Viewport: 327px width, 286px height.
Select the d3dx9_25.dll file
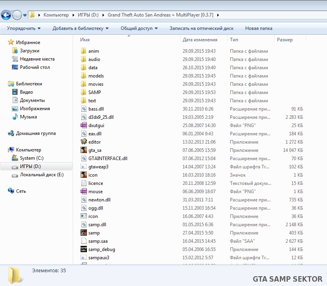coord(101,117)
